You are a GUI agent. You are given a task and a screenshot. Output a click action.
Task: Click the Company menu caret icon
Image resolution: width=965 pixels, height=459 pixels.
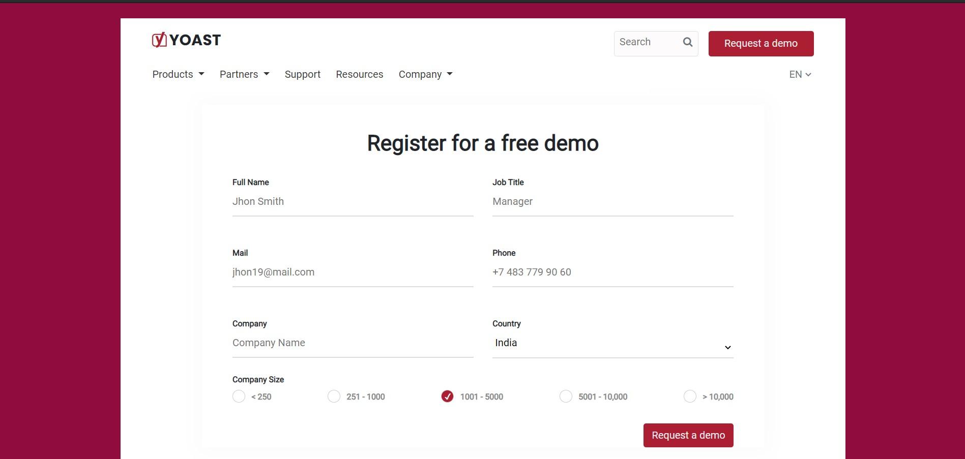pos(449,74)
